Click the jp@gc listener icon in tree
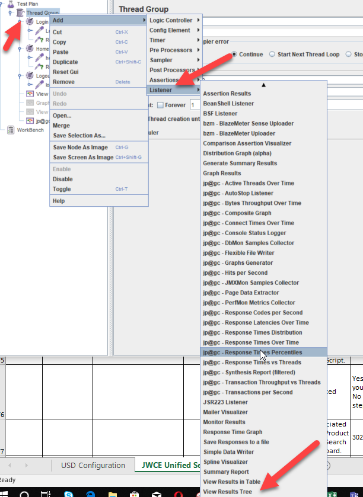Image resolution: width=363 pixels, height=497 pixels. click(30, 121)
